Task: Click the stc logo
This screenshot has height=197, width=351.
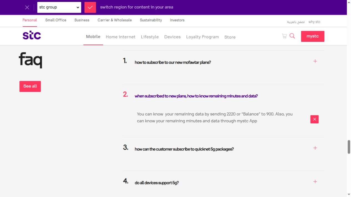Action: [32, 35]
